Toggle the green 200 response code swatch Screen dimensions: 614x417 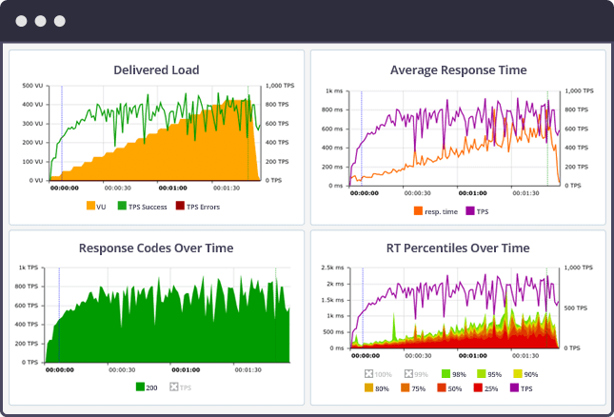[140, 387]
